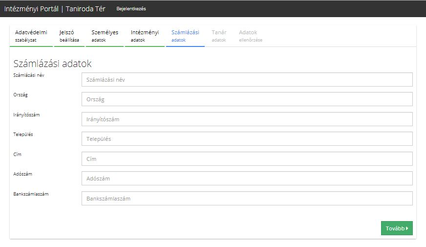Go to the Személyes adatok tab
The height and width of the screenshot is (247, 426).
(105, 36)
